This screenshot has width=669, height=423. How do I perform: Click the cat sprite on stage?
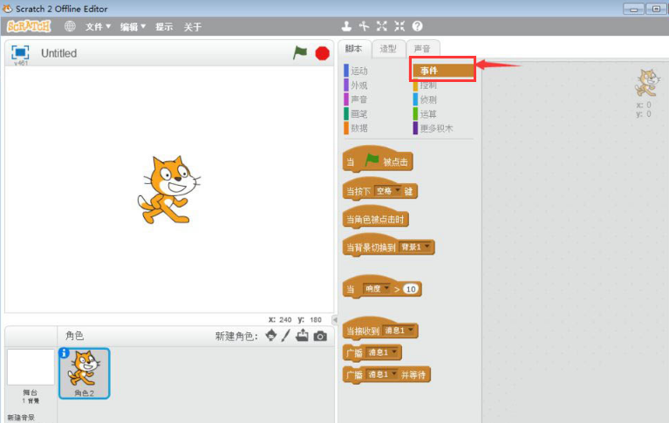[x=169, y=189]
